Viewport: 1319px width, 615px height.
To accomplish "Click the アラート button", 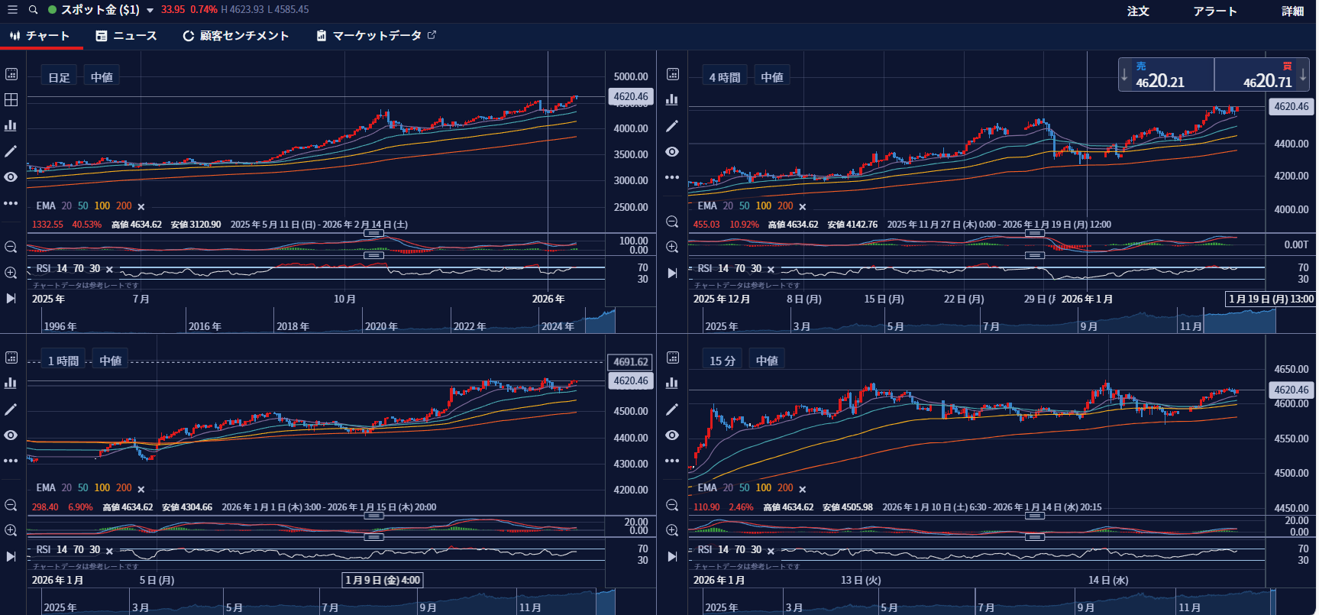I will click(x=1214, y=11).
